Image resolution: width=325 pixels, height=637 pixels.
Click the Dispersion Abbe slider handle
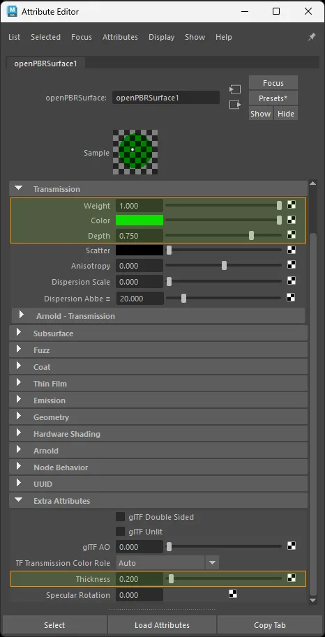pyautogui.click(x=183, y=298)
